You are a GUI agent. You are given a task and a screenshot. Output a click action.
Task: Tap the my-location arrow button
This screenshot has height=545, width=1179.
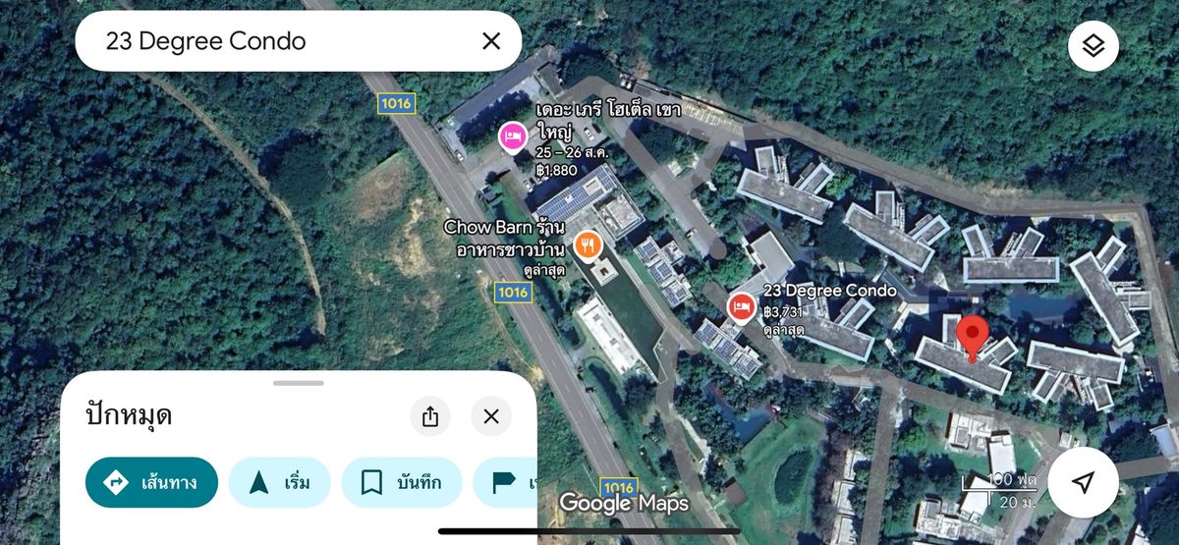click(x=1083, y=482)
